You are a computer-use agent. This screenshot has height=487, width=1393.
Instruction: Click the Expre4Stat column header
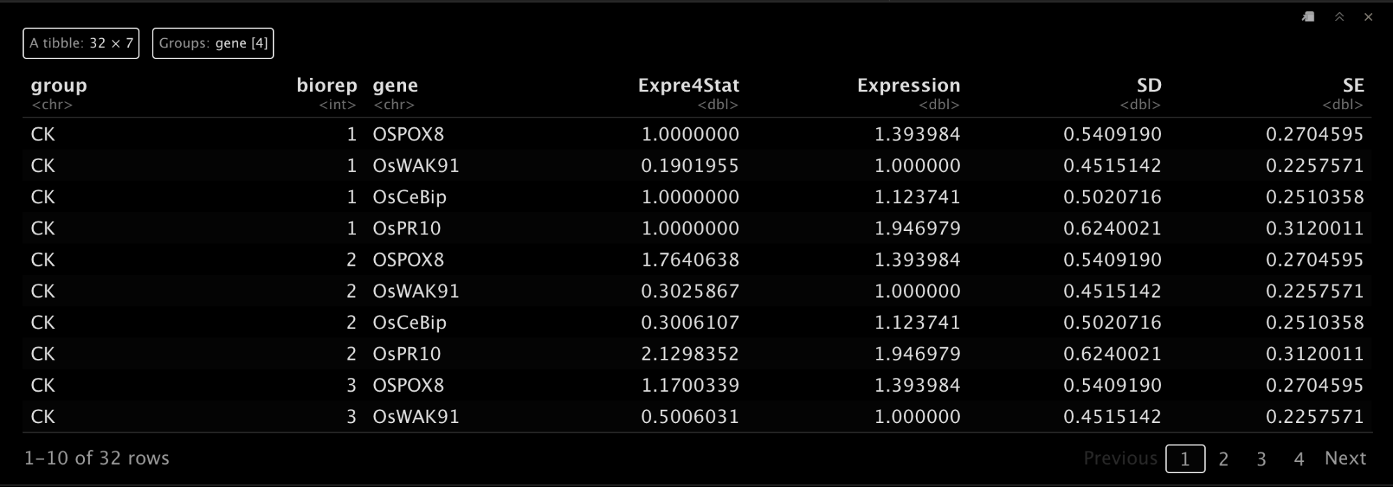pyautogui.click(x=688, y=86)
